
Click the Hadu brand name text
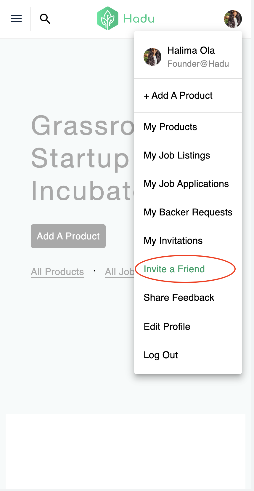point(139,19)
